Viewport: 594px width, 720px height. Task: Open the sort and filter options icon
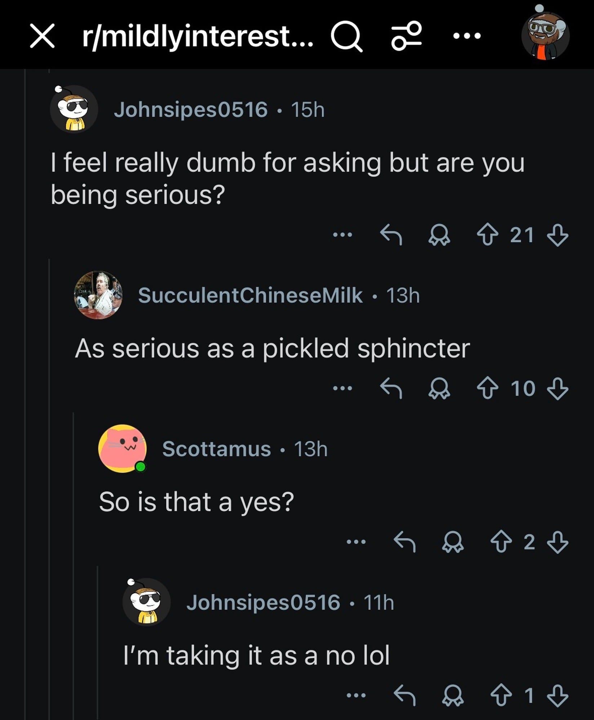[x=407, y=36]
